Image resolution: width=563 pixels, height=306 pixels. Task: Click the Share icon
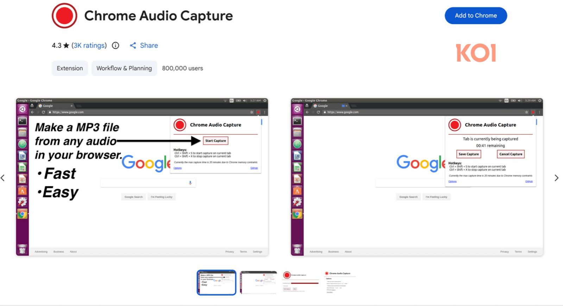pos(133,45)
